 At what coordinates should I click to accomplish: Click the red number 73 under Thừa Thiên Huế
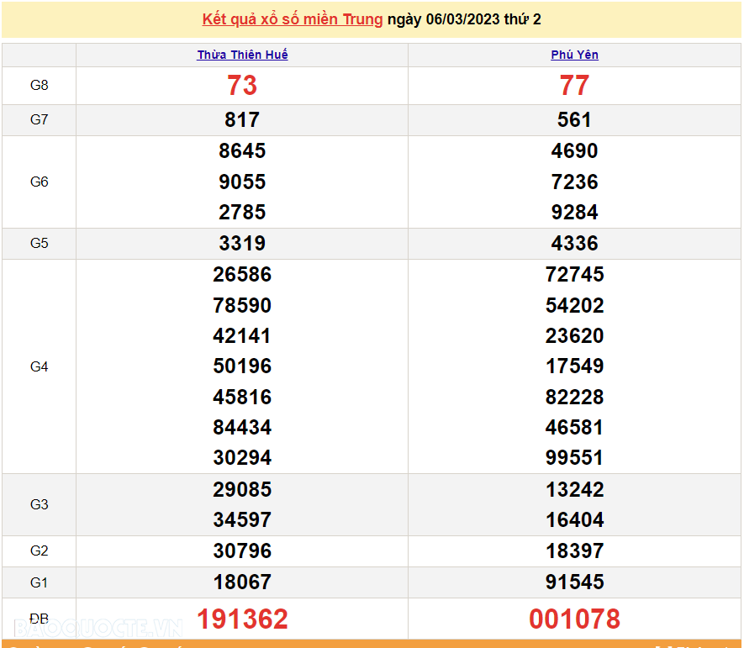click(241, 85)
